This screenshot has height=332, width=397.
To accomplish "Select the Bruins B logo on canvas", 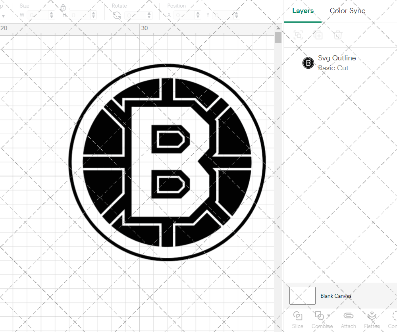I will tap(167, 162).
